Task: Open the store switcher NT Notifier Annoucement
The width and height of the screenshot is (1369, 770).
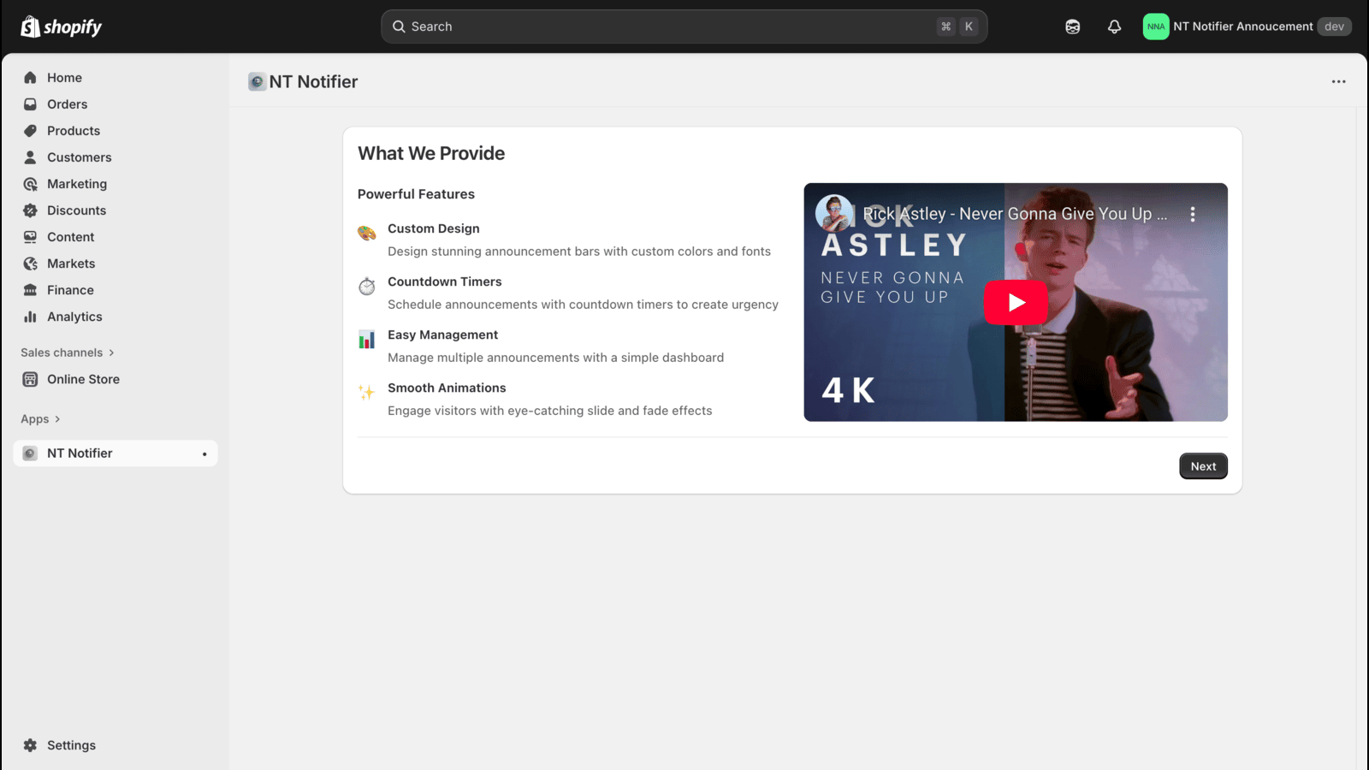Action: click(x=1247, y=27)
